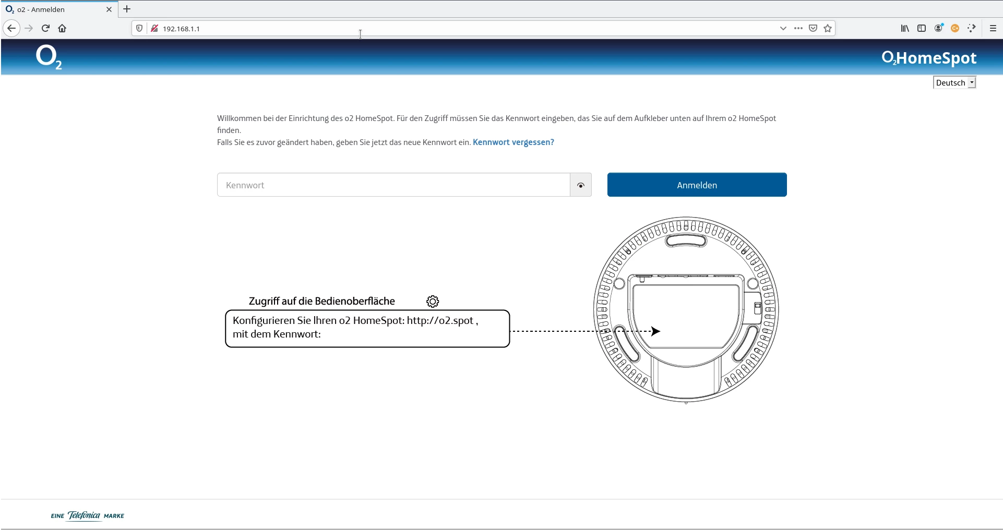Image resolution: width=1003 pixels, height=530 pixels.
Task: Bookmark this page with the star
Action: pos(828,28)
